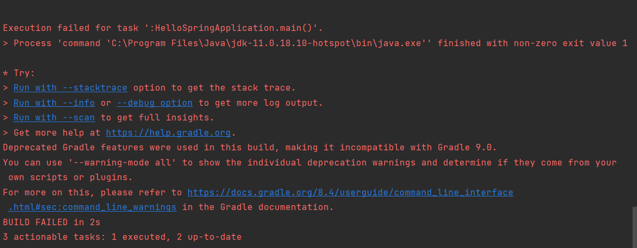
Task: Click the vertical scrollbar thumb
Action: (634, 227)
